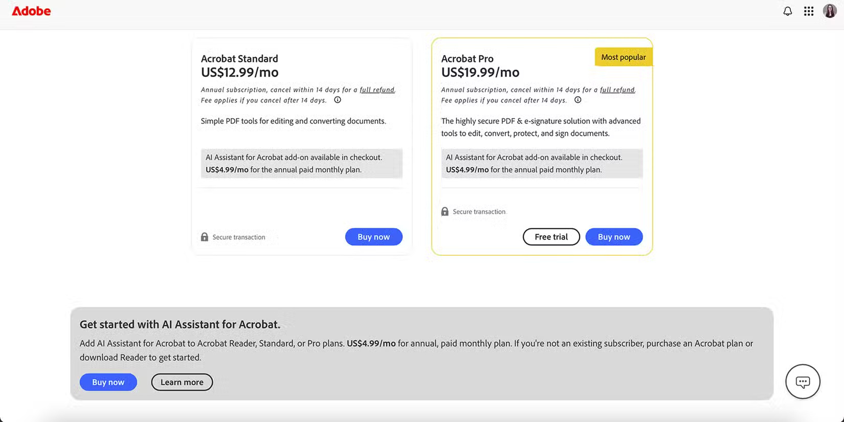
Task: Click the AI Assistant add-on notice on Pro card
Action: [x=541, y=163]
